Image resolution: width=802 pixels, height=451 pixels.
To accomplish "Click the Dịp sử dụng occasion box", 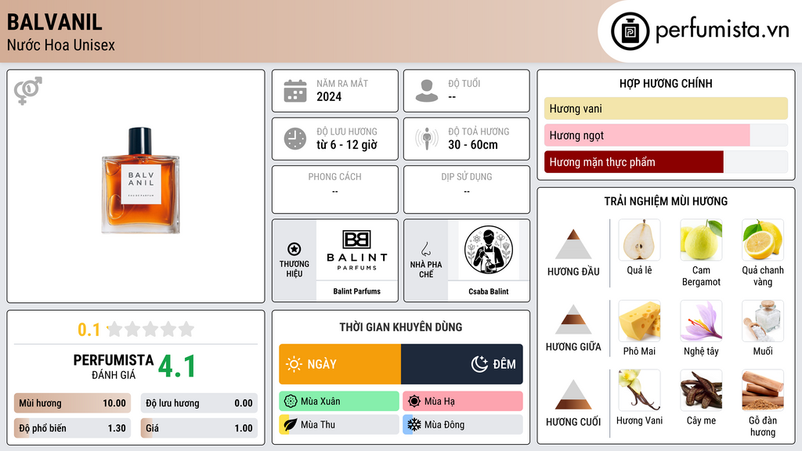I will point(467,189).
